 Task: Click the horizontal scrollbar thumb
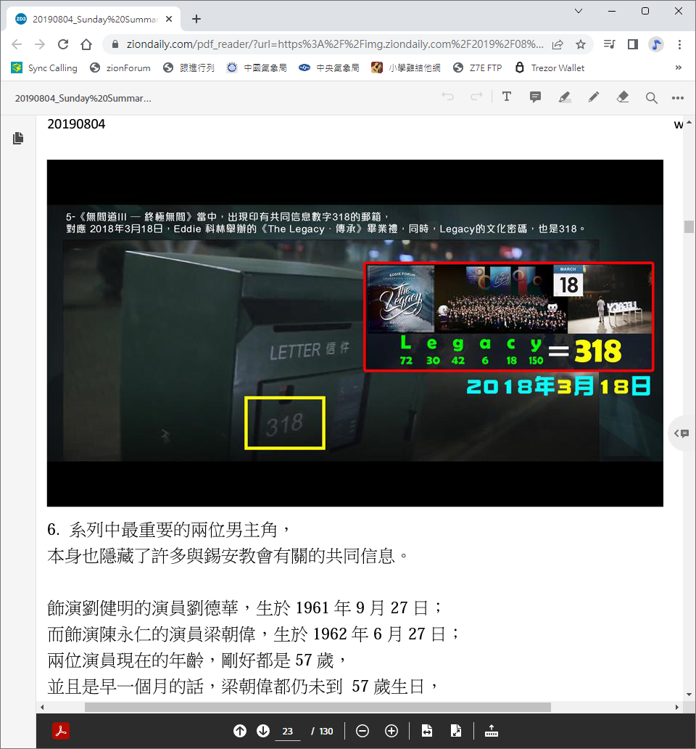[318, 708]
